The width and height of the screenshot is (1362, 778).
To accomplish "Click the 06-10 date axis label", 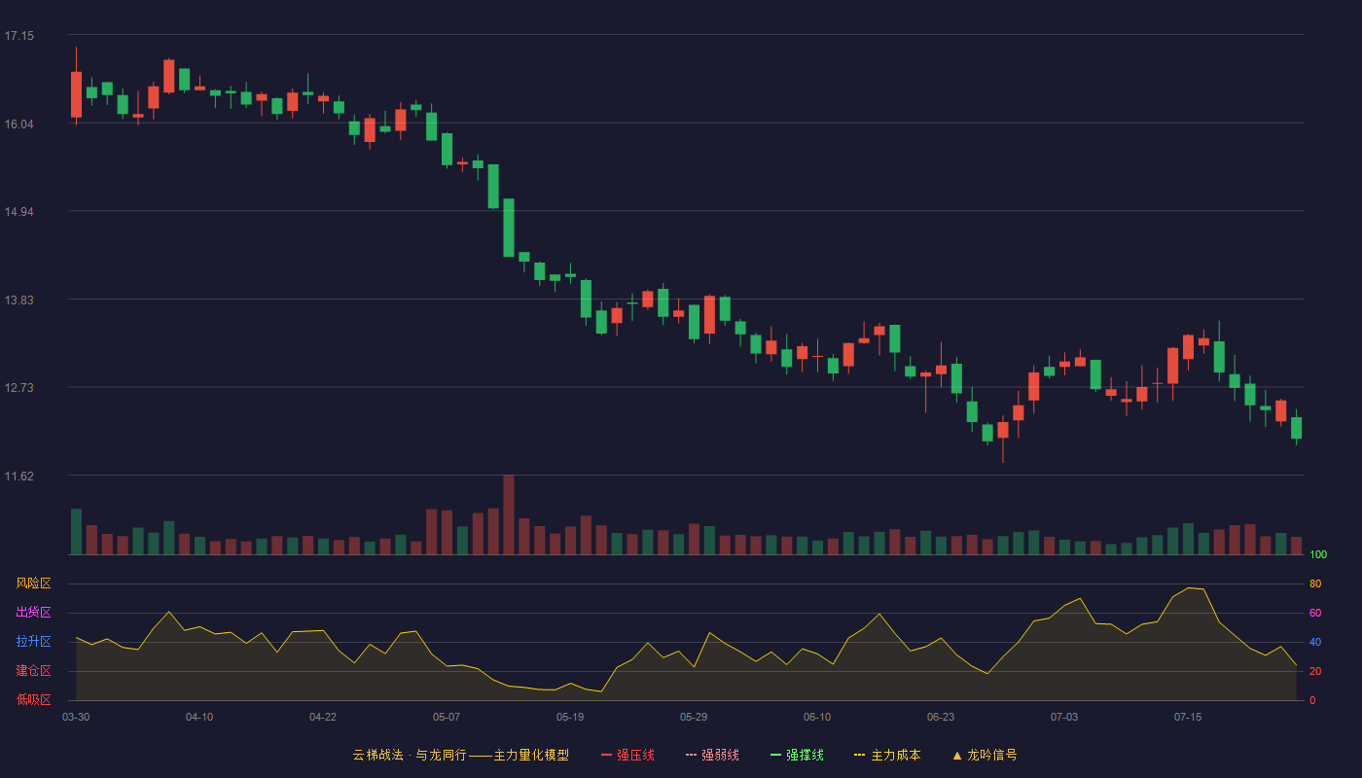I will tap(817, 717).
